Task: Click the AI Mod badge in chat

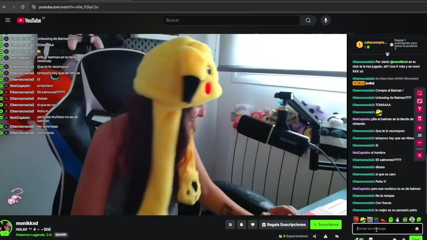Action: point(358,83)
